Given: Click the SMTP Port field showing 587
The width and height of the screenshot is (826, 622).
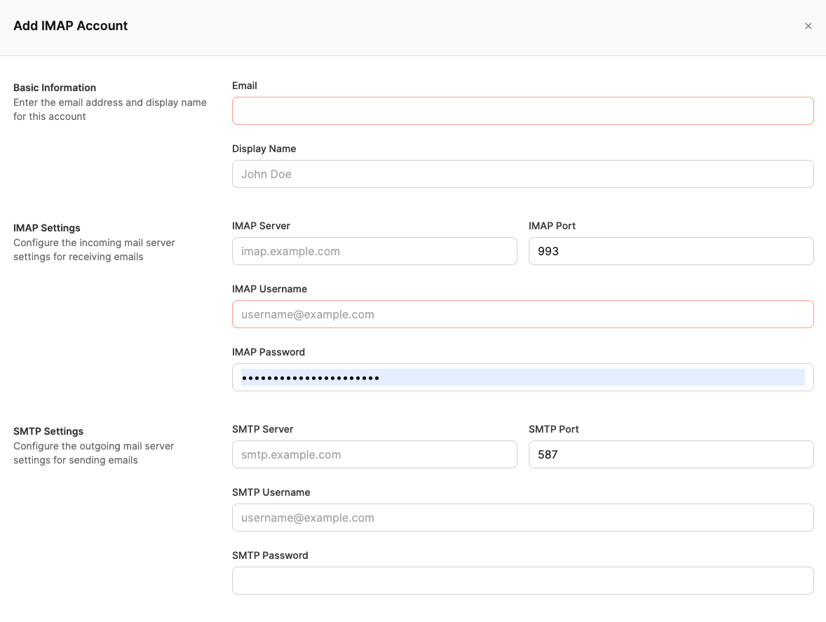Looking at the screenshot, I should tap(670, 454).
